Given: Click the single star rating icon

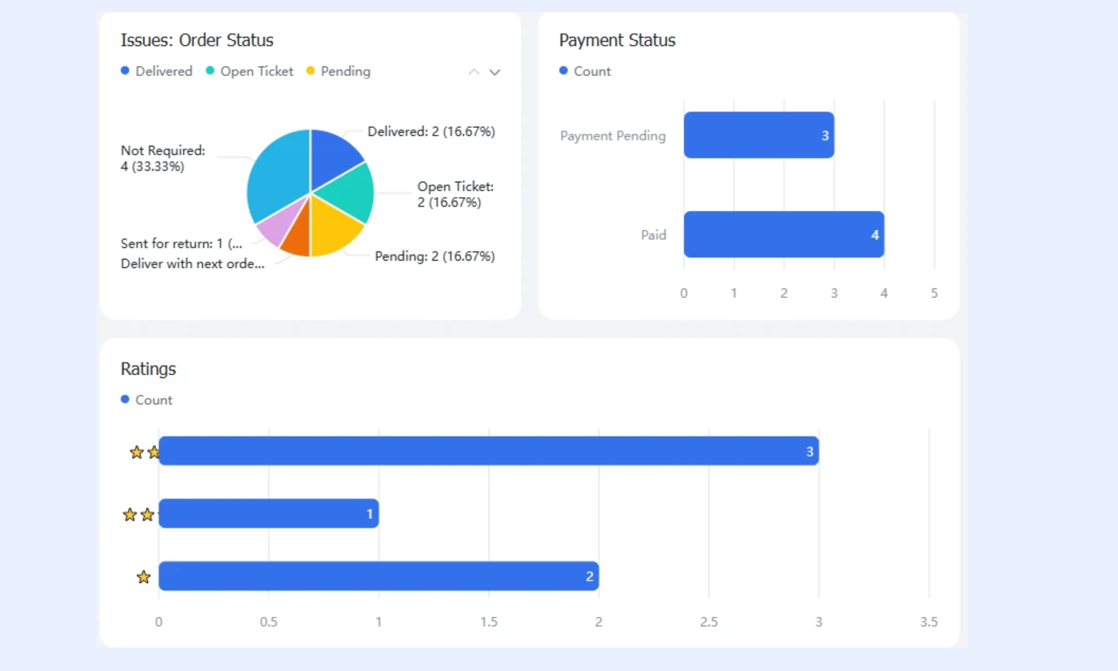Looking at the screenshot, I should (144, 577).
